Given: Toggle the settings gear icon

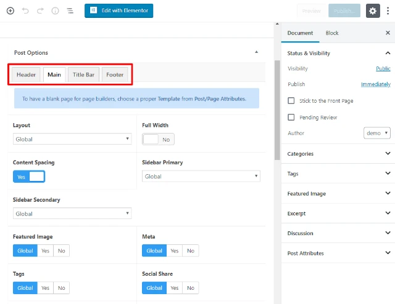Looking at the screenshot, I should [373, 11].
